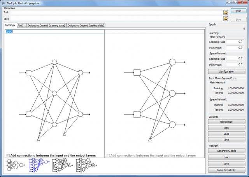Randomize the network weights
The height and width of the screenshot is (177, 249).
pos(226,122)
